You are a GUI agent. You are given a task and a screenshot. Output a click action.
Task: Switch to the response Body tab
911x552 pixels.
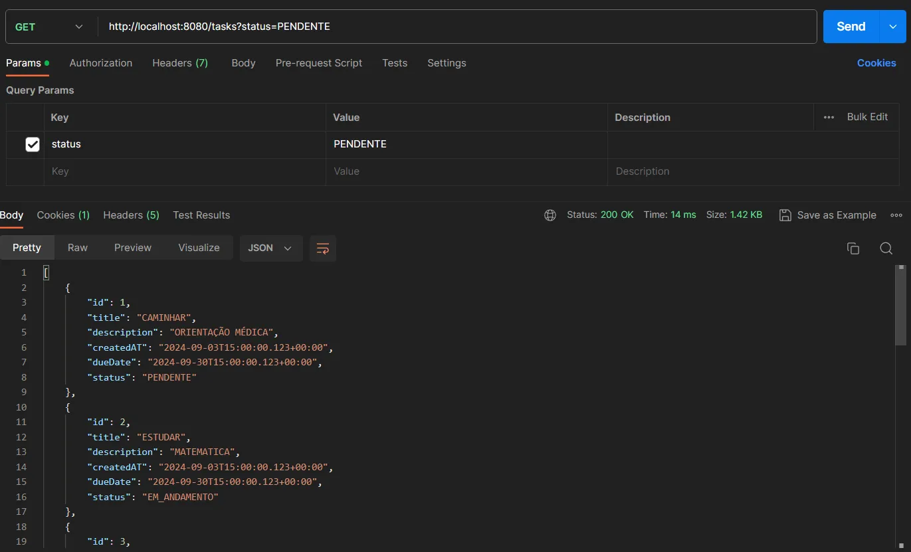click(11, 215)
